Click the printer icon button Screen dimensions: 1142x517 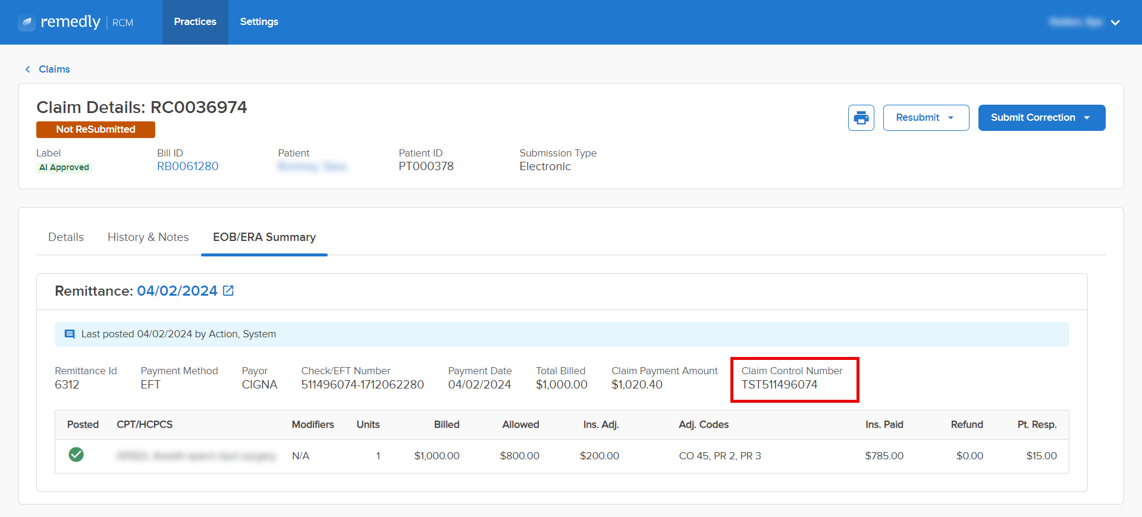click(861, 118)
